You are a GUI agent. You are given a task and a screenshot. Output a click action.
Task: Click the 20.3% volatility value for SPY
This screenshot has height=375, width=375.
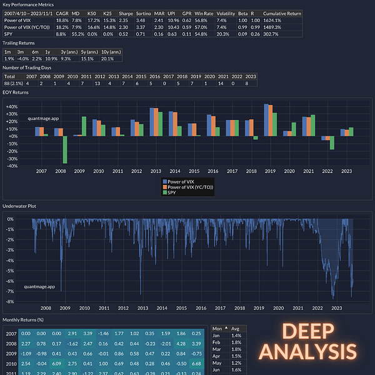coord(222,34)
